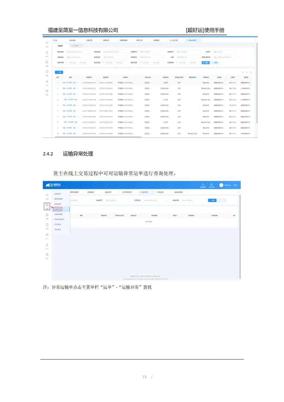284x402 pixels.
Task: Click the section heading 运输异常处理
Action: click(x=78, y=154)
